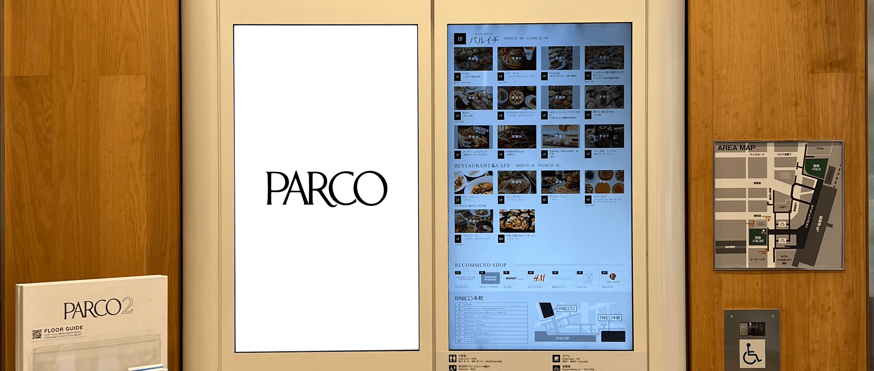The height and width of the screenshot is (371, 874).
Task: Tap the AREA MAP title
Action: pyautogui.click(x=736, y=148)
